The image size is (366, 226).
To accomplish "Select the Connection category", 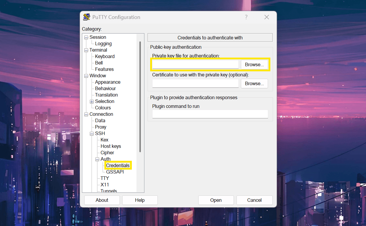I will pos(101,114).
